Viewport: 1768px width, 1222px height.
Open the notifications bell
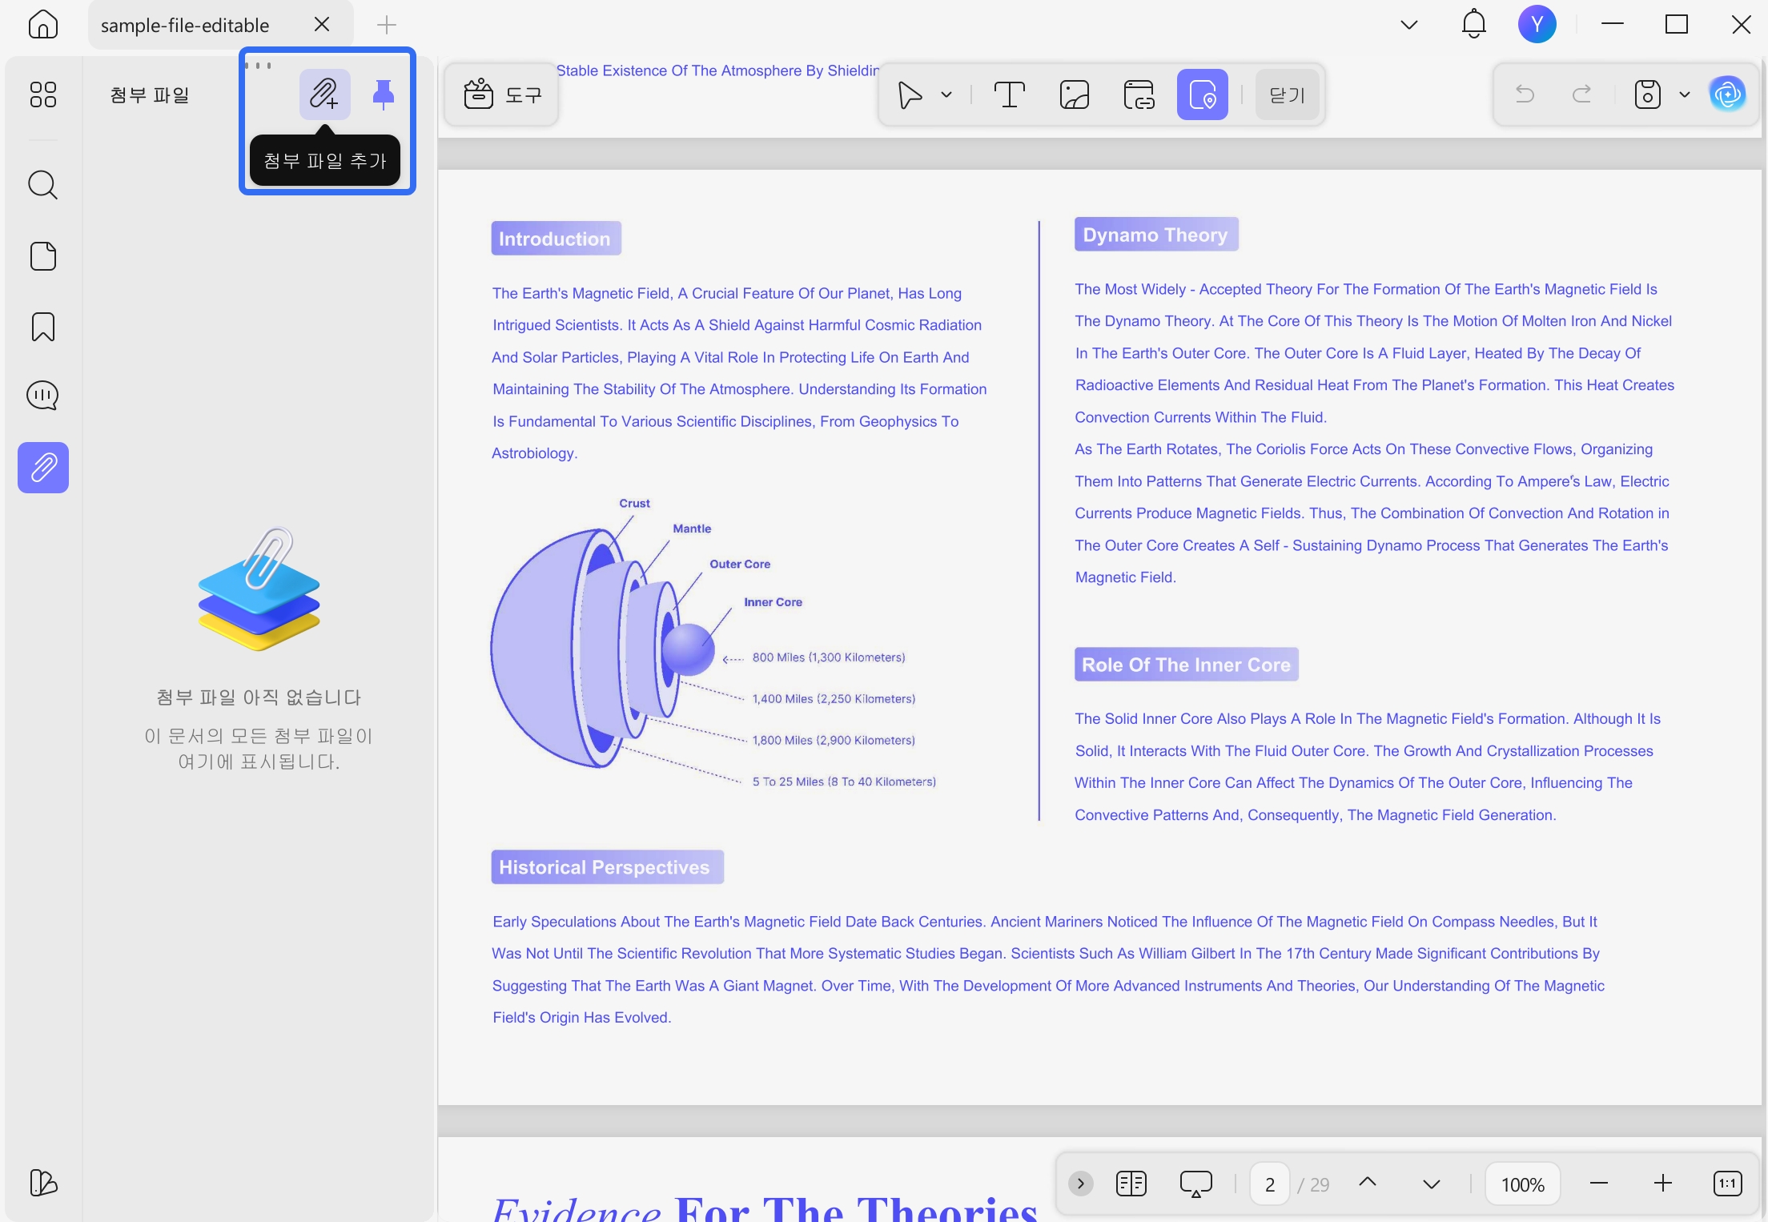coord(1473,25)
